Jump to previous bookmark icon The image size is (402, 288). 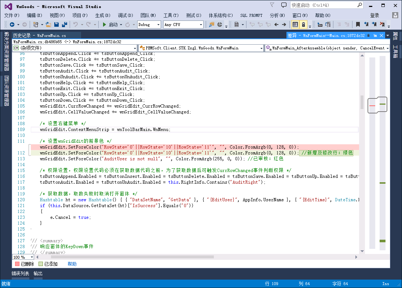pyautogui.click(x=366, y=25)
